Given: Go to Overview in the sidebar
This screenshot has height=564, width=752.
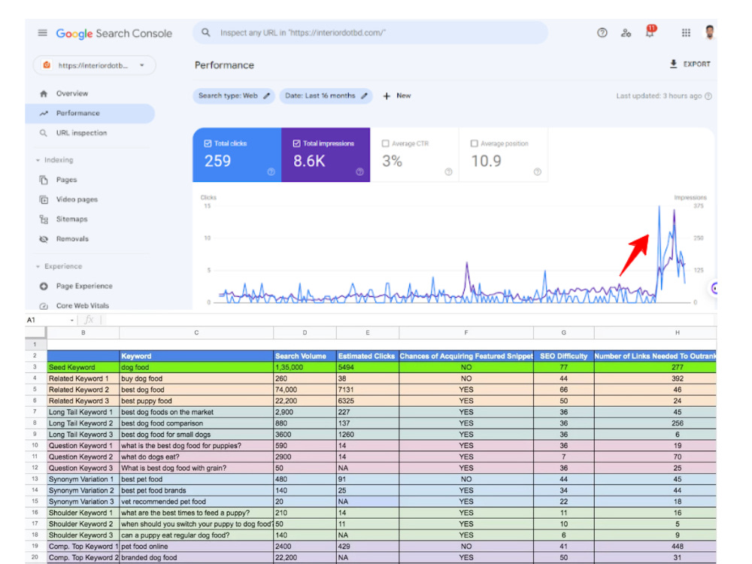Looking at the screenshot, I should [x=72, y=93].
